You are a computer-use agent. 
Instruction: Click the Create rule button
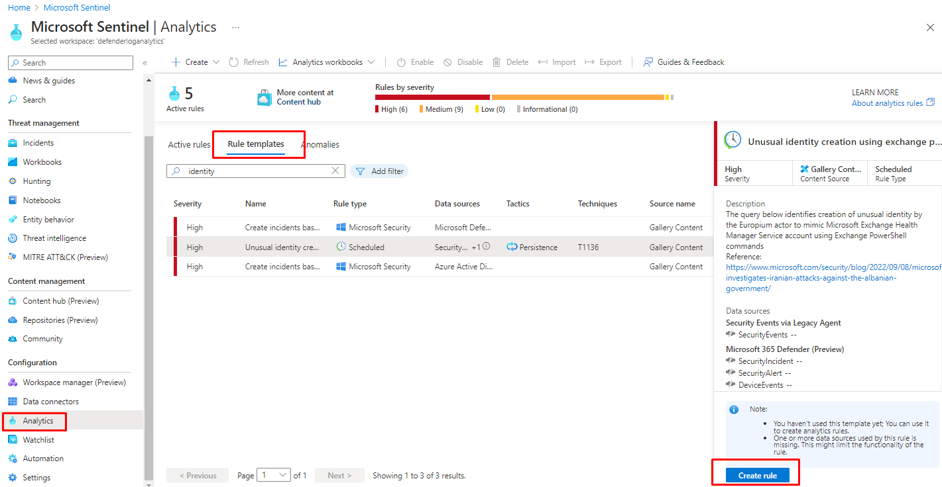tap(756, 476)
